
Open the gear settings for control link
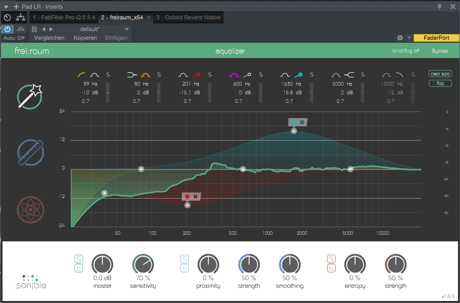pos(400,38)
